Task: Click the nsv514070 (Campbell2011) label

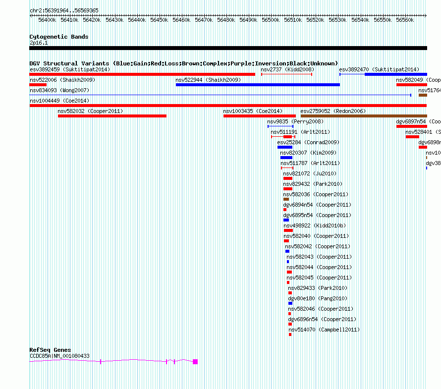Action: tap(324, 330)
